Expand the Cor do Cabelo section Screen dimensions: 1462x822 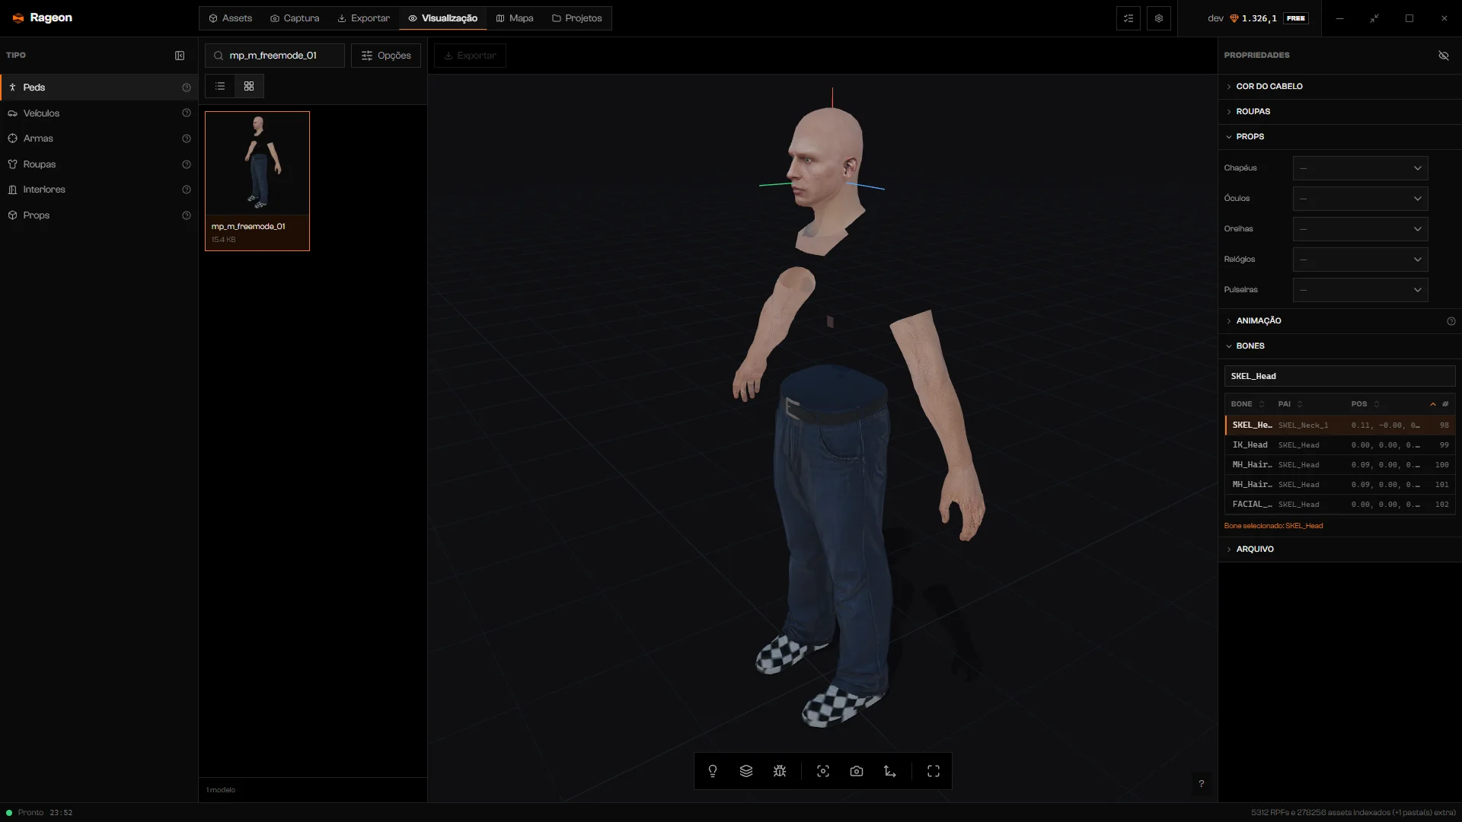1340,86
